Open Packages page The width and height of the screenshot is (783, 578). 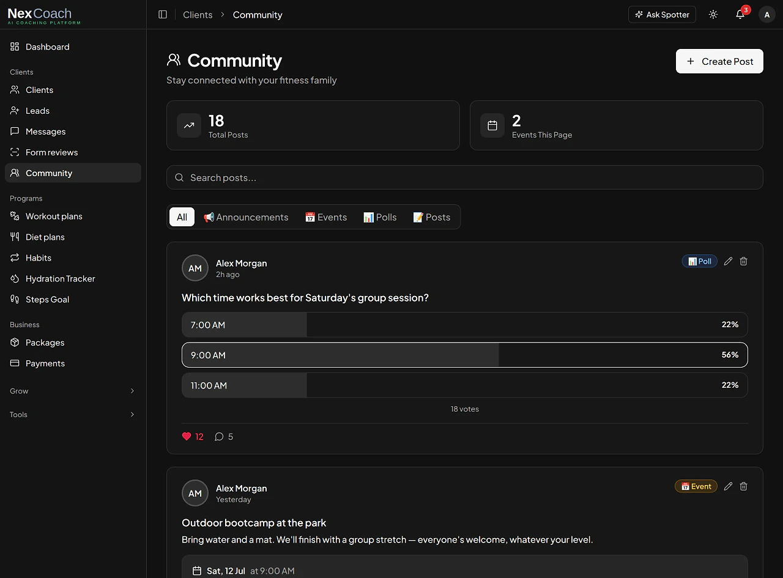point(73,343)
